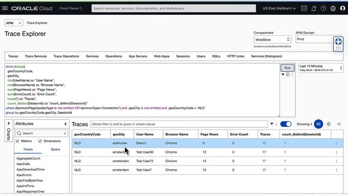Open row actions for Test User72 row
This screenshot has width=348, height=196.
(337, 161)
